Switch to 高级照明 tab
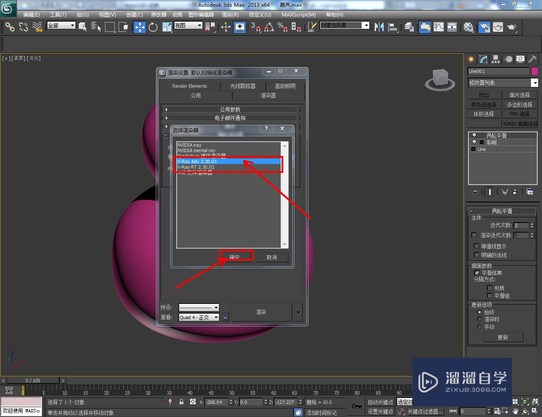 [285, 86]
